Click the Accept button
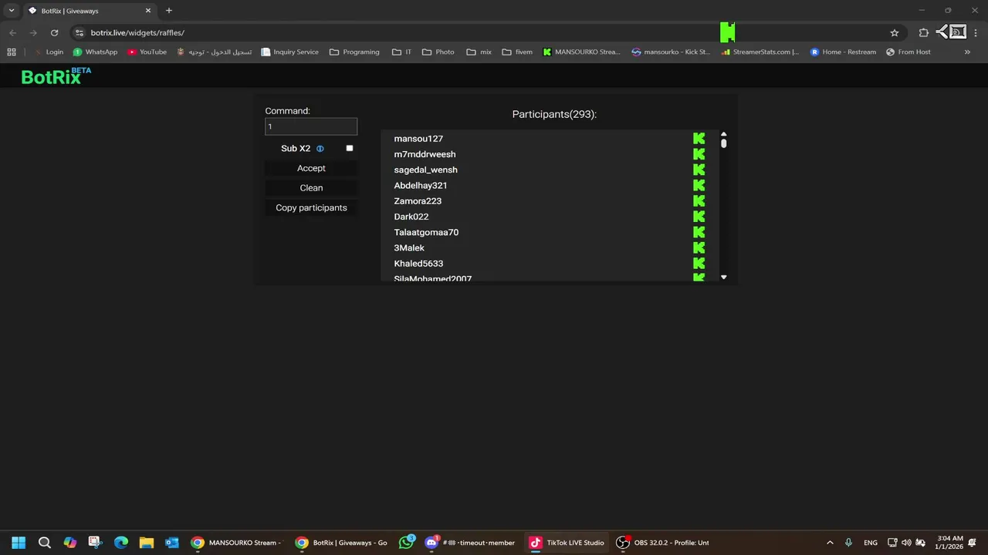Screen dimensions: 988x555 point(311,168)
